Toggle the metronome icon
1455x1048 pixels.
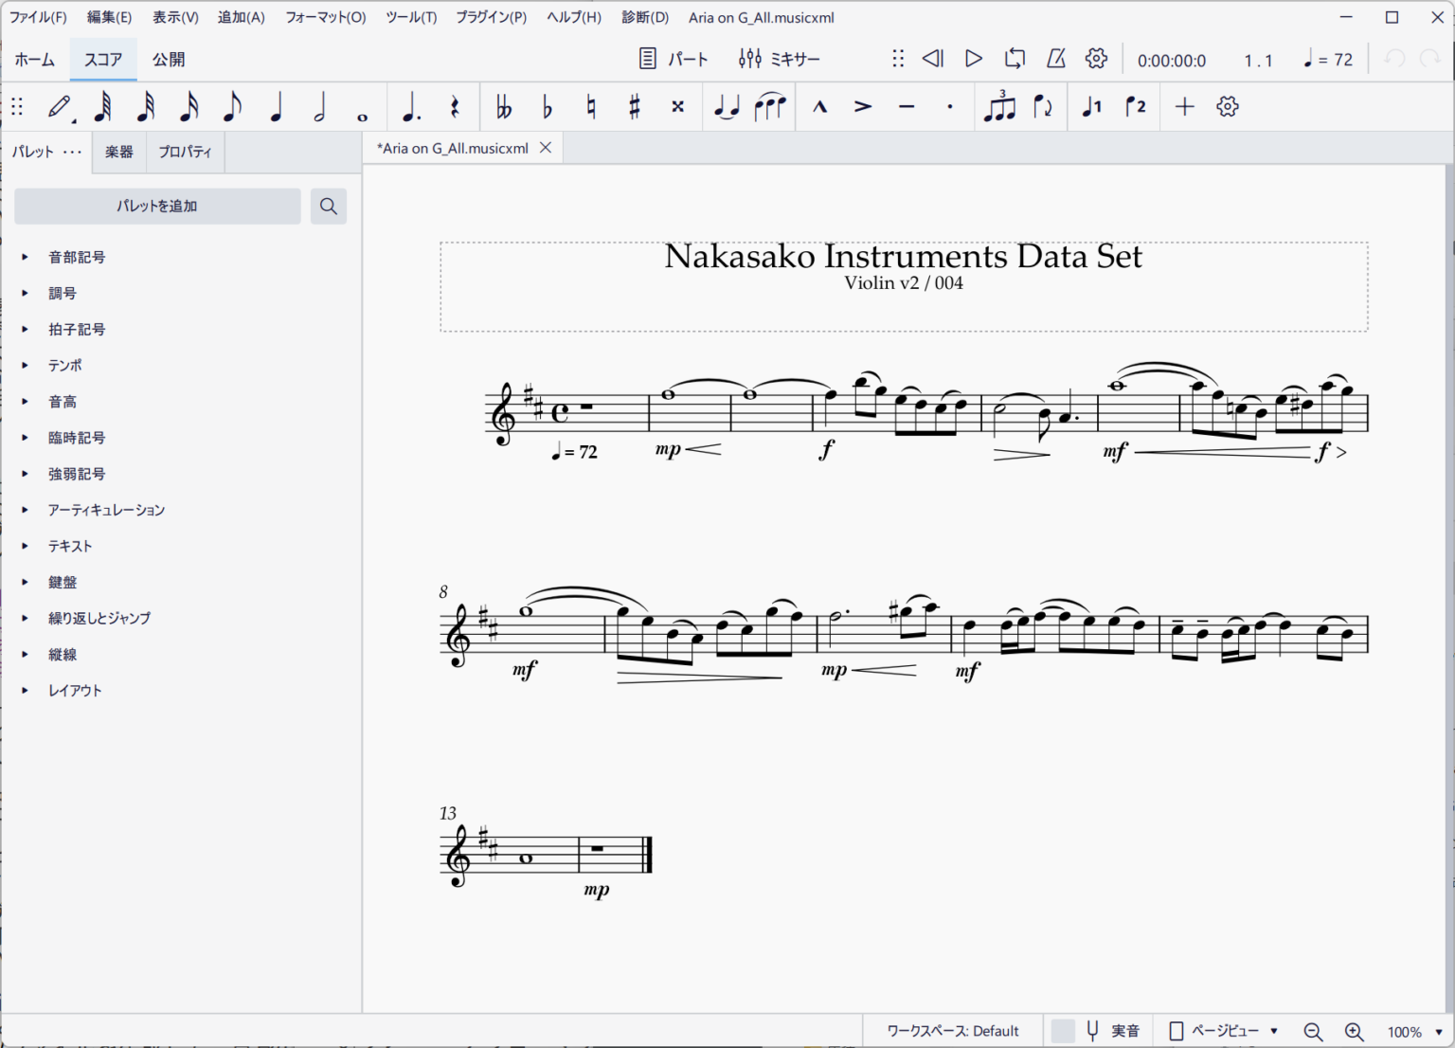1055,59
